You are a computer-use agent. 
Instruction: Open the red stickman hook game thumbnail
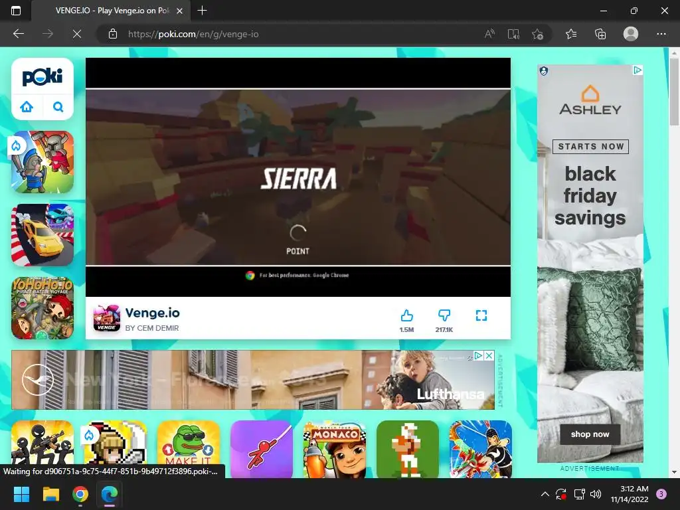tap(262, 449)
